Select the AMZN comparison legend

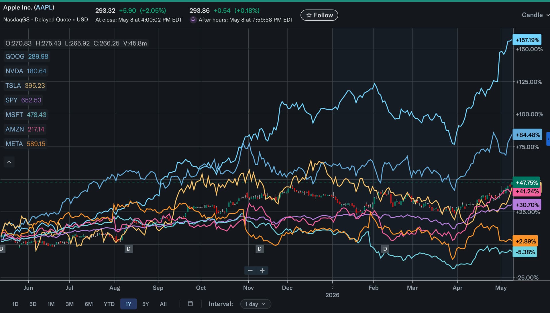tap(25, 129)
